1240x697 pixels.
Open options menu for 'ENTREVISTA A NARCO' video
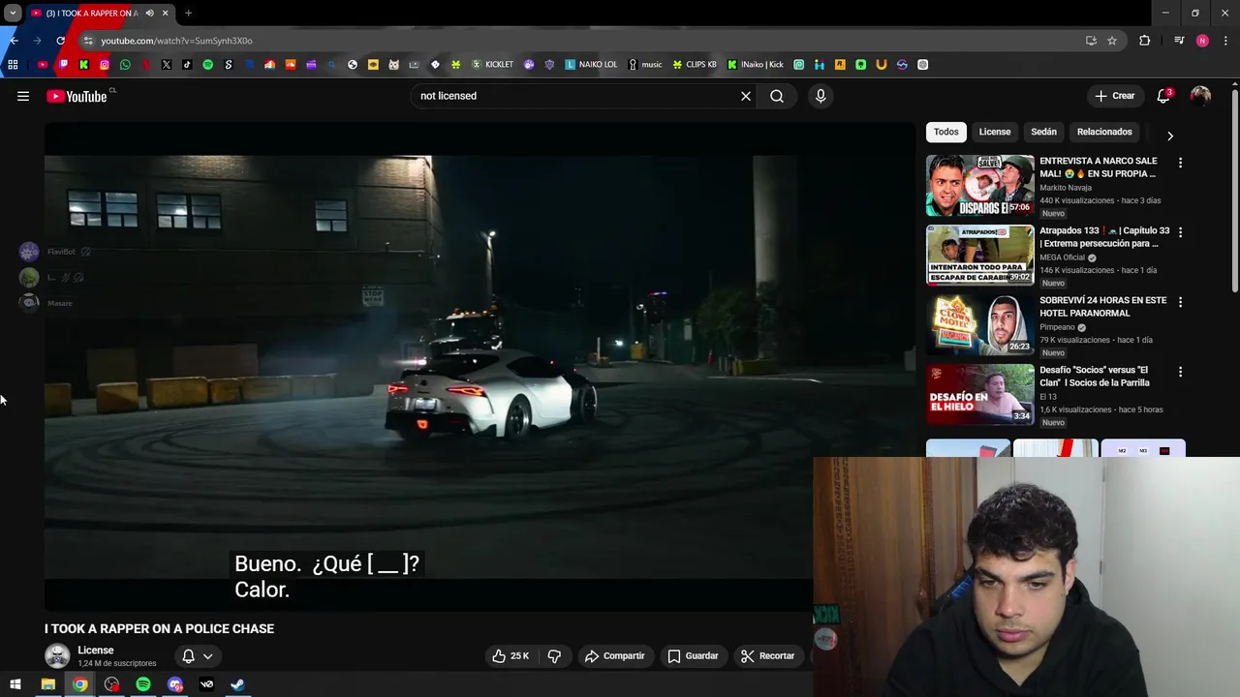[x=1180, y=163]
